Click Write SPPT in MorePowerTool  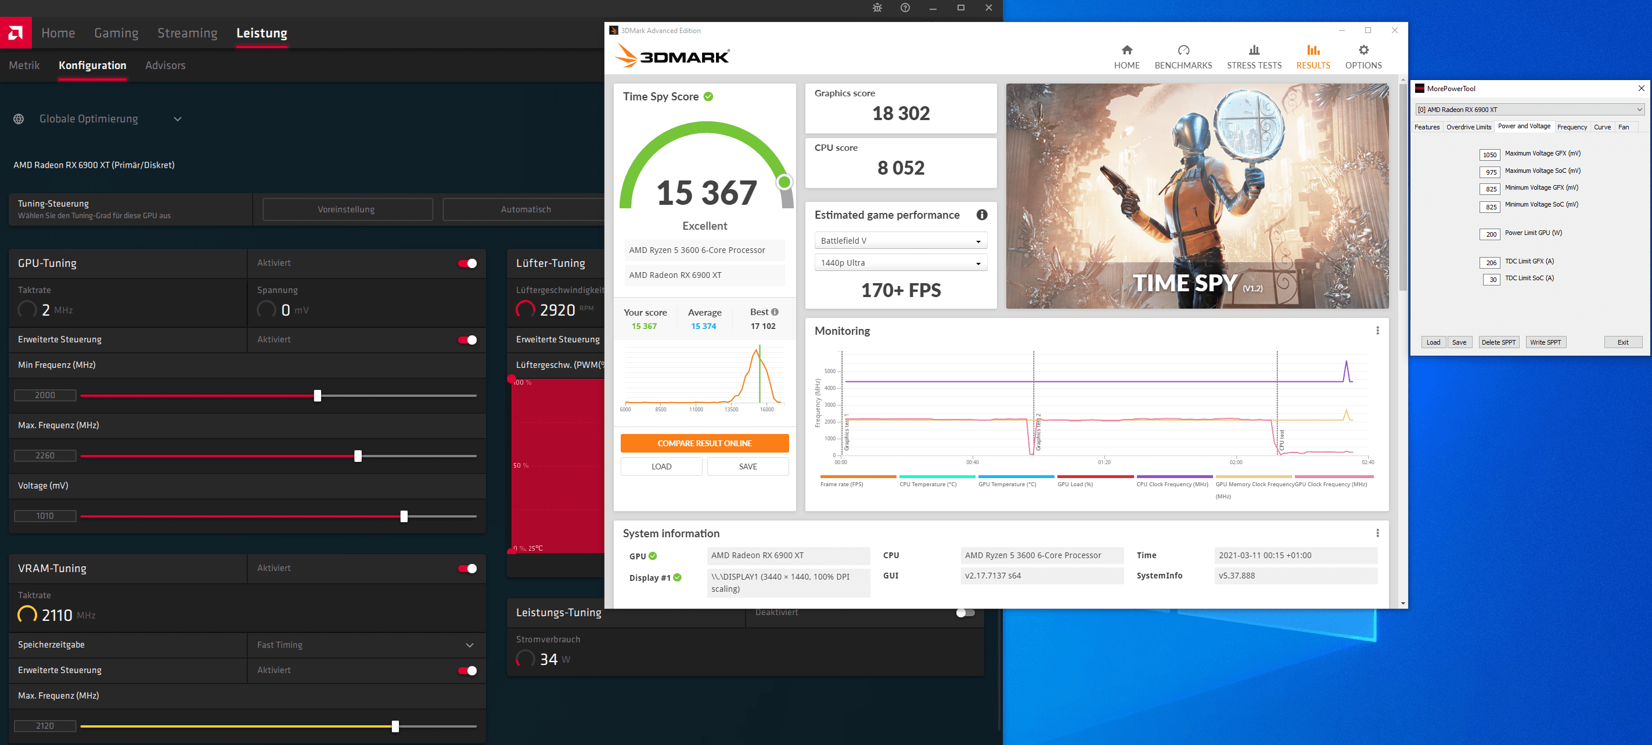(x=1546, y=342)
